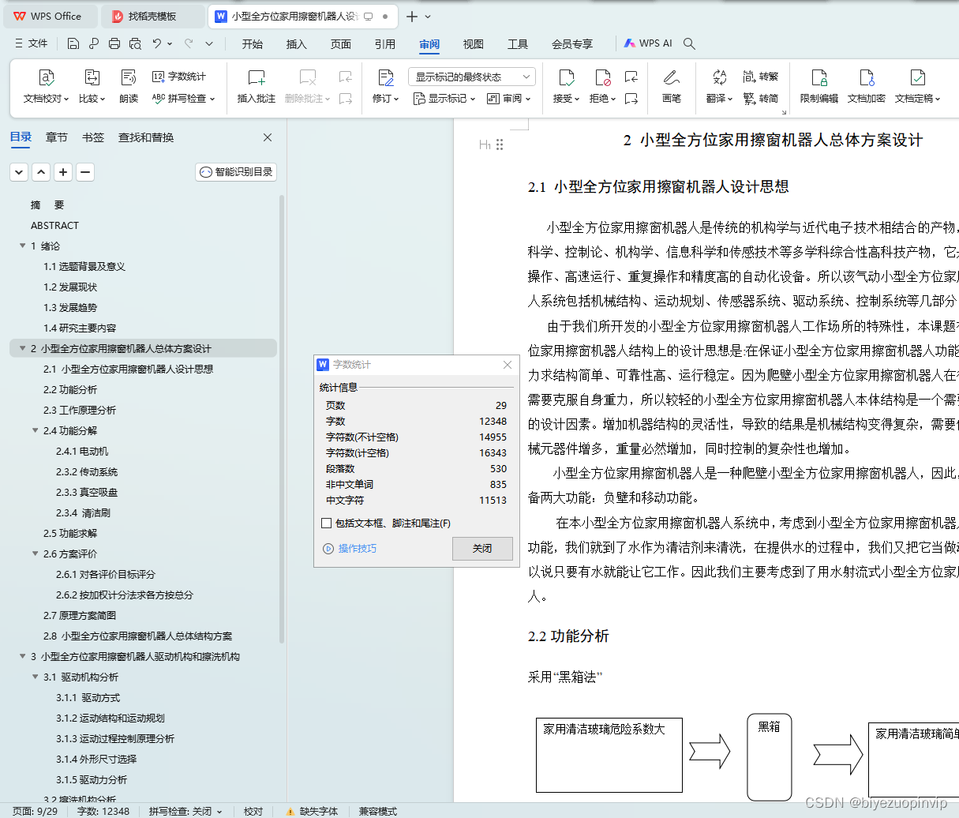The image size is (959, 818).
Task: Open the quick access toolbar customize dropdown
Action: [x=209, y=43]
